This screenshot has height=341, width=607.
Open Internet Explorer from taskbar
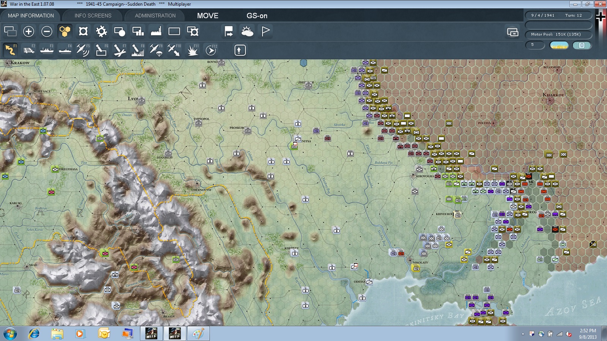click(34, 334)
